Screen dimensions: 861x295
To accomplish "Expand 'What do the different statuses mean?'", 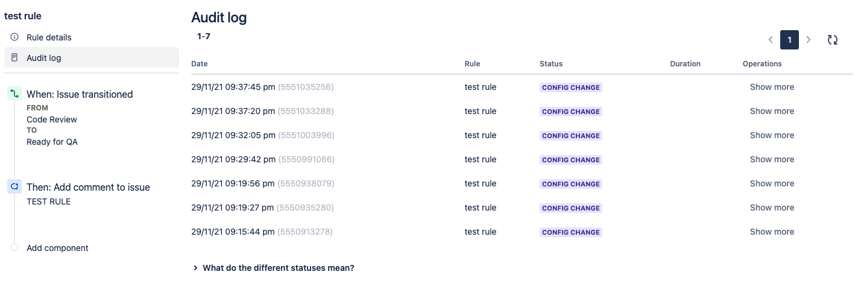I will (x=274, y=268).
